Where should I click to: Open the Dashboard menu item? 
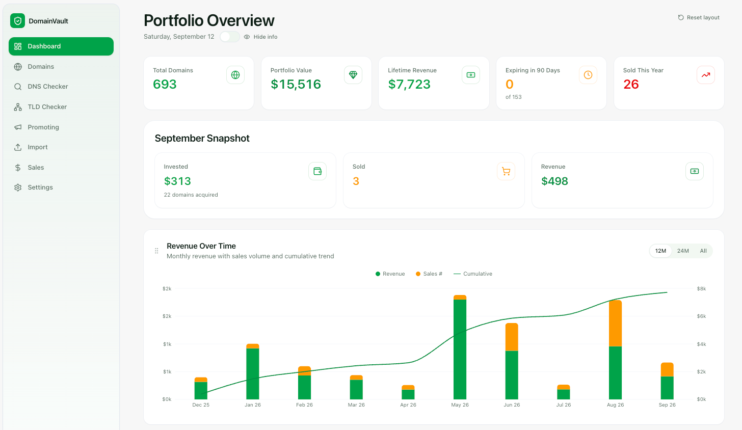pos(61,46)
